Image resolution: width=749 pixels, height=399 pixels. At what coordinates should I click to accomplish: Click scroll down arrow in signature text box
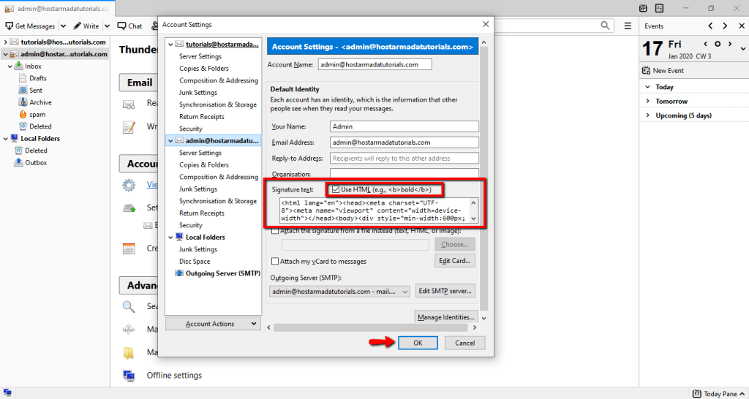point(473,218)
